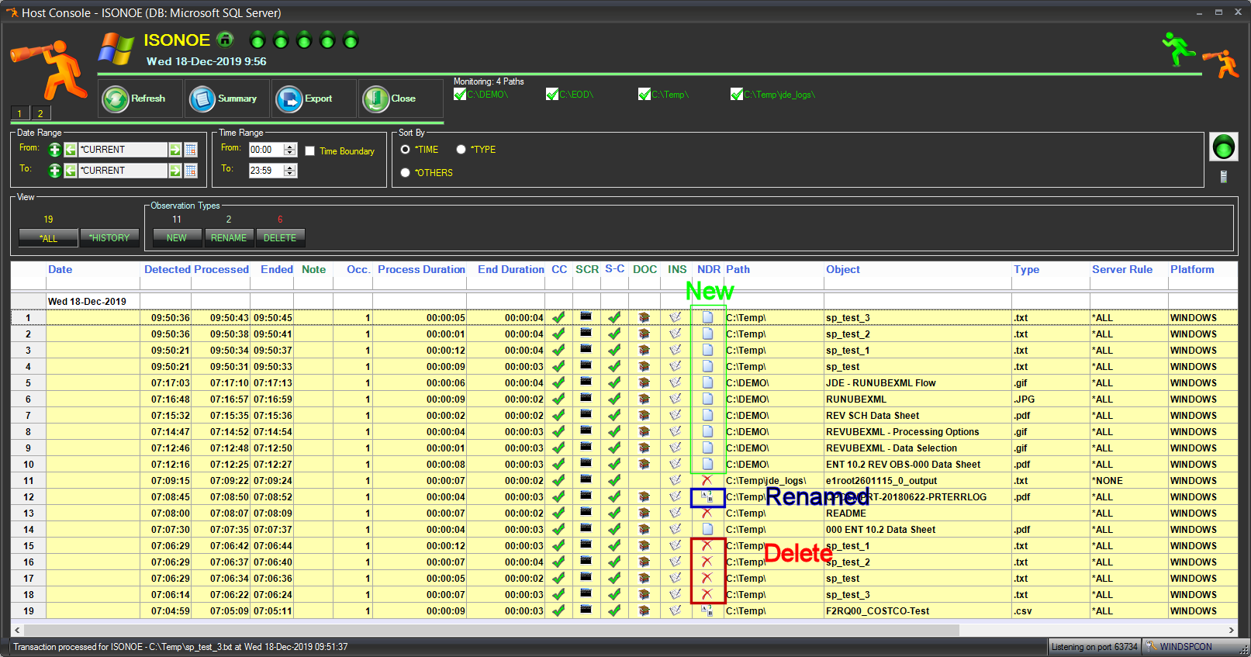The height and width of the screenshot is (657, 1251).
Task: Click the green home icon beside ISONOE
Action: (x=225, y=40)
